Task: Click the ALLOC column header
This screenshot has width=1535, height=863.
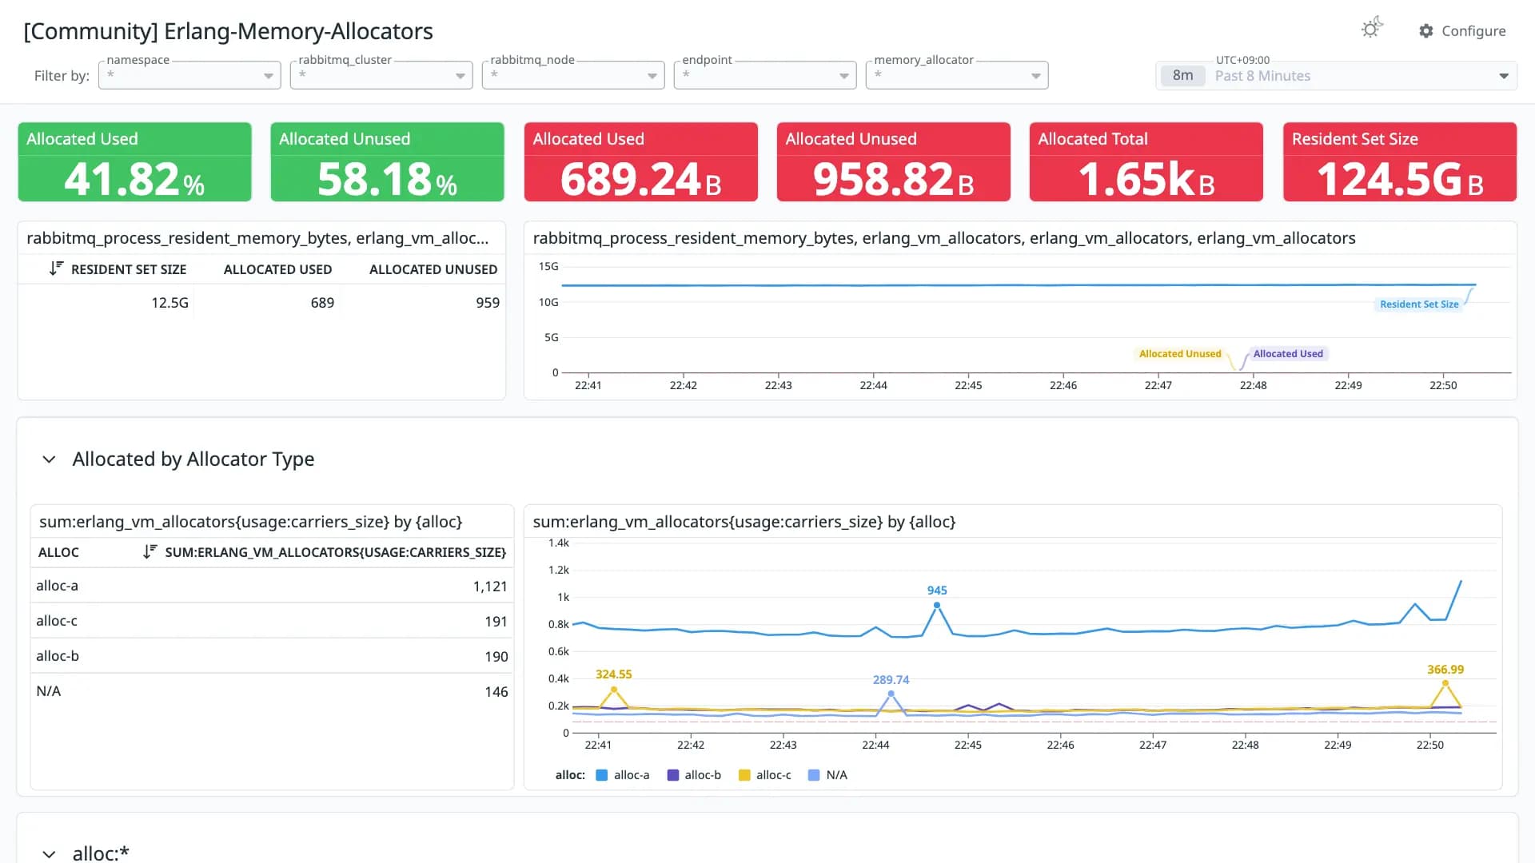Action: pyautogui.click(x=58, y=552)
